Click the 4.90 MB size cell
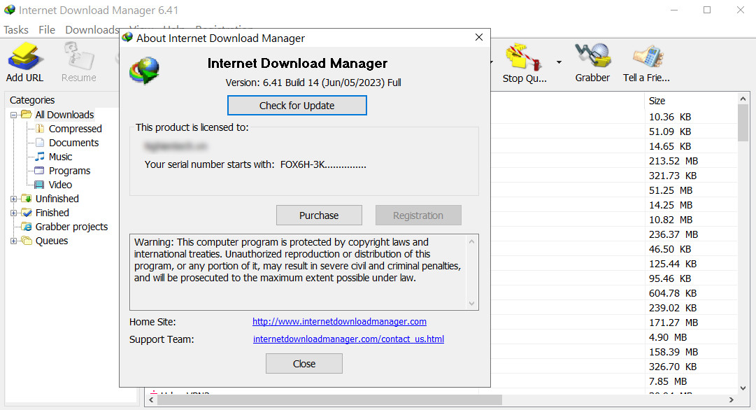The height and width of the screenshot is (410, 756). (668, 337)
